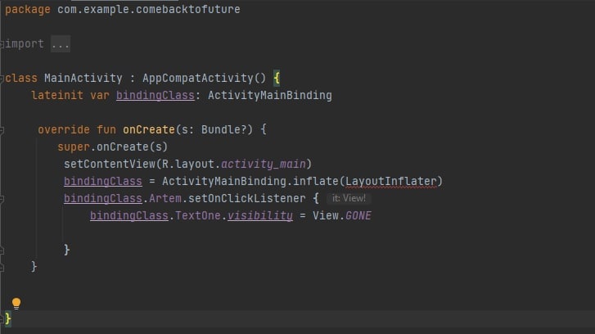Click the 'it: View!' inlay hint
Image resolution: width=595 pixels, height=334 pixels.
(349, 198)
